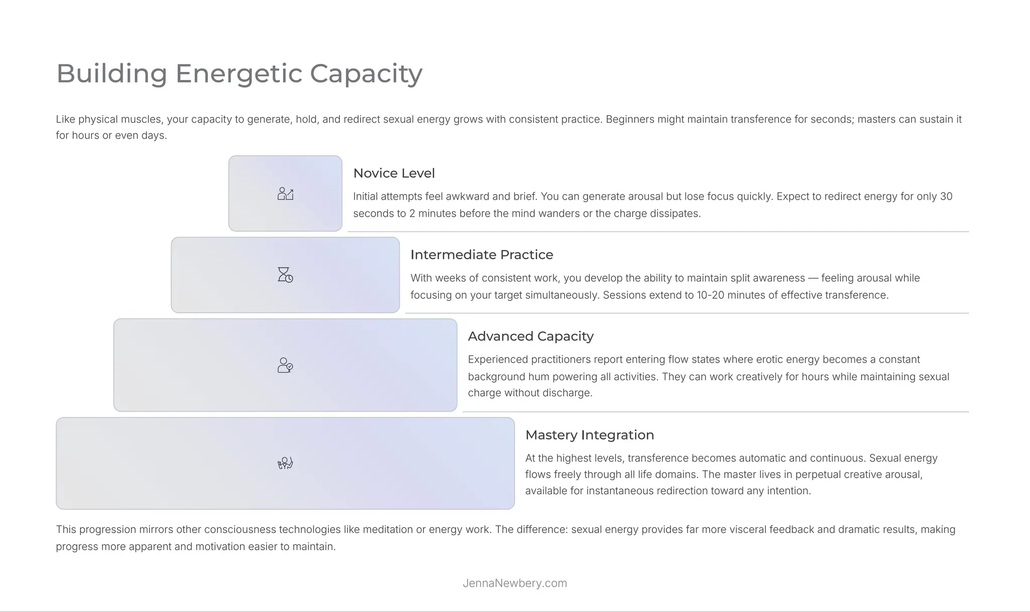Screen dimensions: 1030x612
Task: Open the JennaNewbery.com link
Action: (514, 583)
